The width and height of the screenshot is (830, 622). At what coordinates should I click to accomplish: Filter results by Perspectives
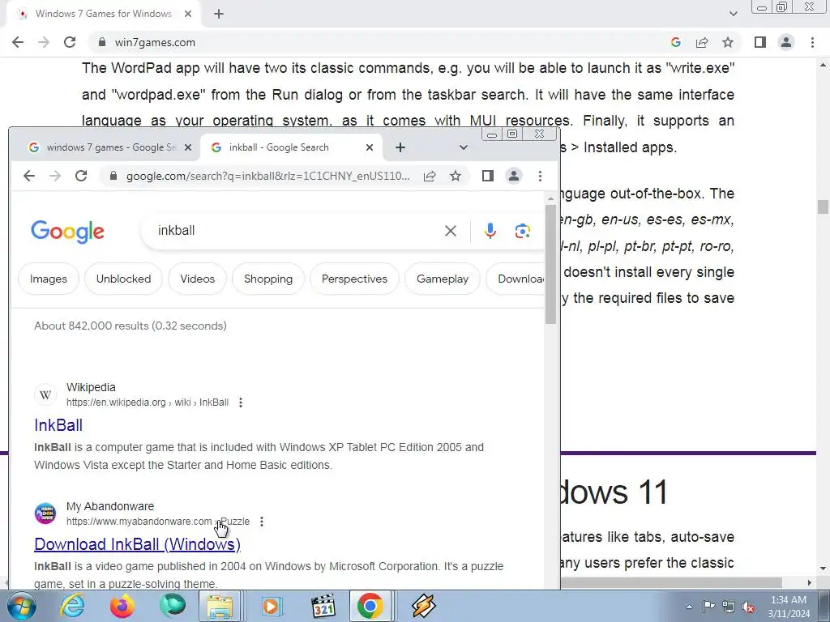pyautogui.click(x=354, y=279)
